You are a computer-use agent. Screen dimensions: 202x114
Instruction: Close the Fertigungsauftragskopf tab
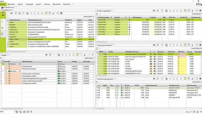pyautogui.click(x=113, y=45)
